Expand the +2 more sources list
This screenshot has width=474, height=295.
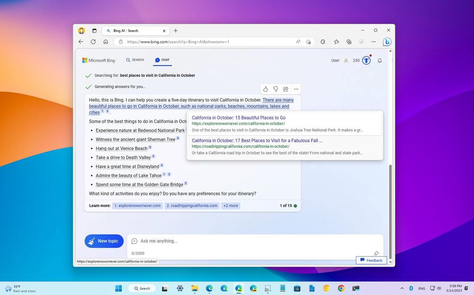click(x=230, y=205)
